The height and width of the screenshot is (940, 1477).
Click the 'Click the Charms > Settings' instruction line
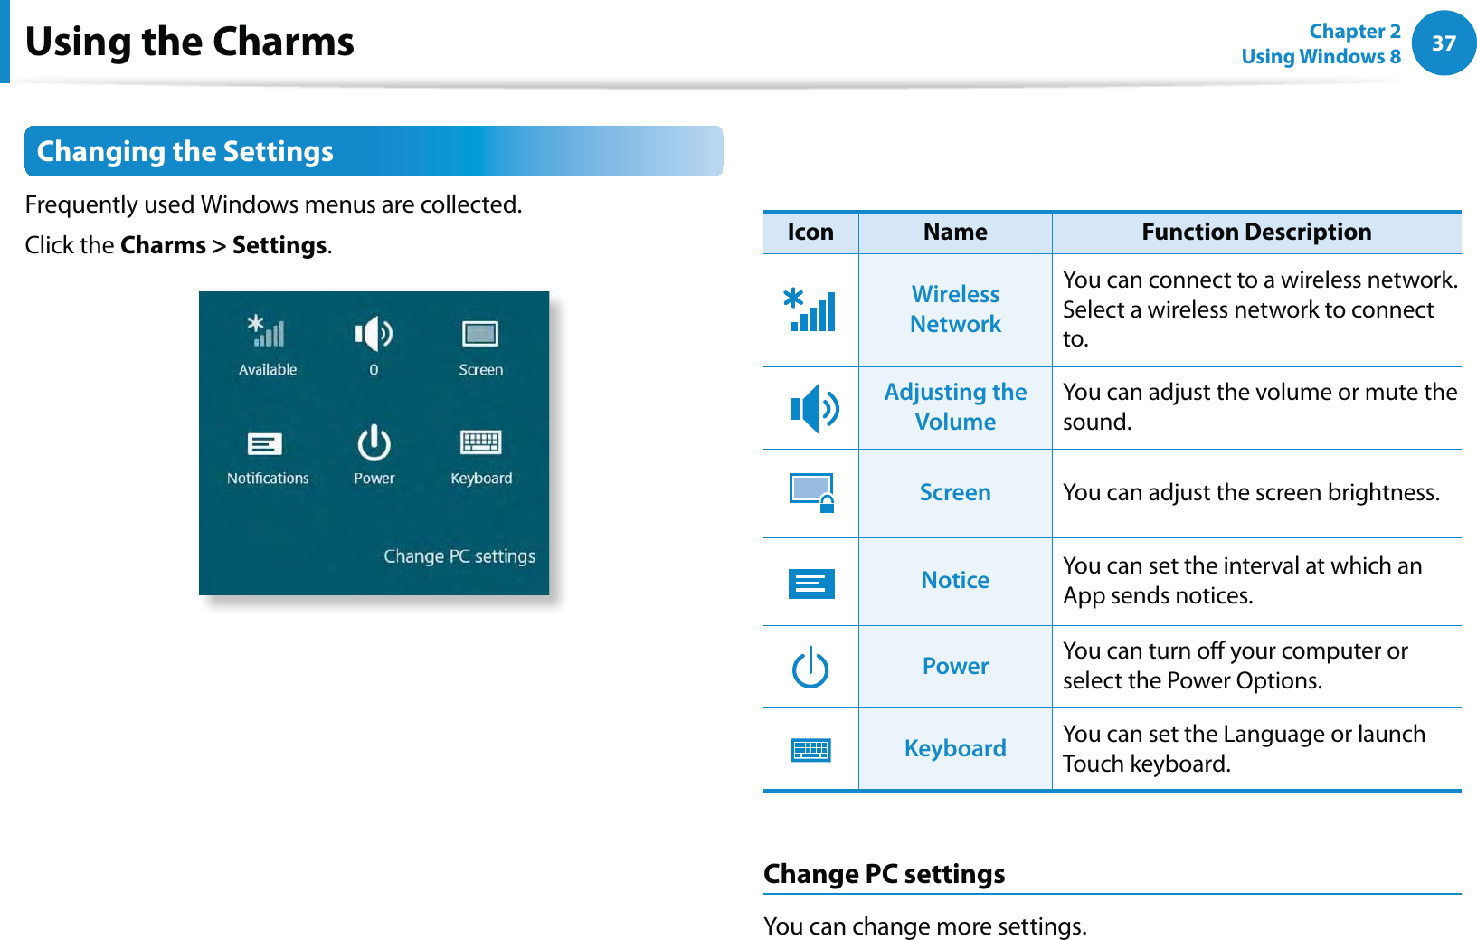(x=178, y=245)
